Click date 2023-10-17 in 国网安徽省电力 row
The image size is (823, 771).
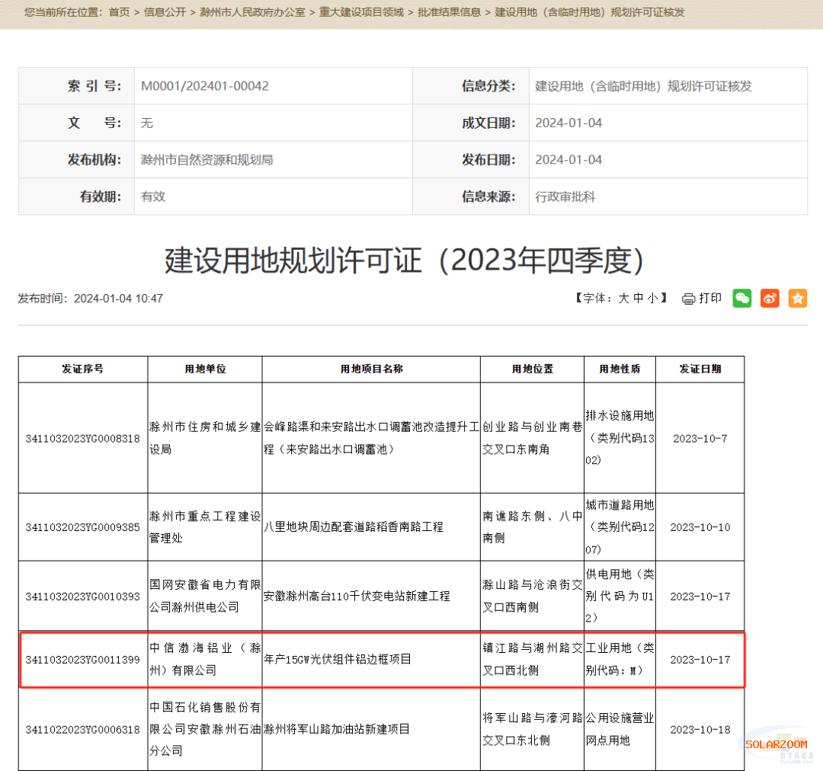(700, 597)
